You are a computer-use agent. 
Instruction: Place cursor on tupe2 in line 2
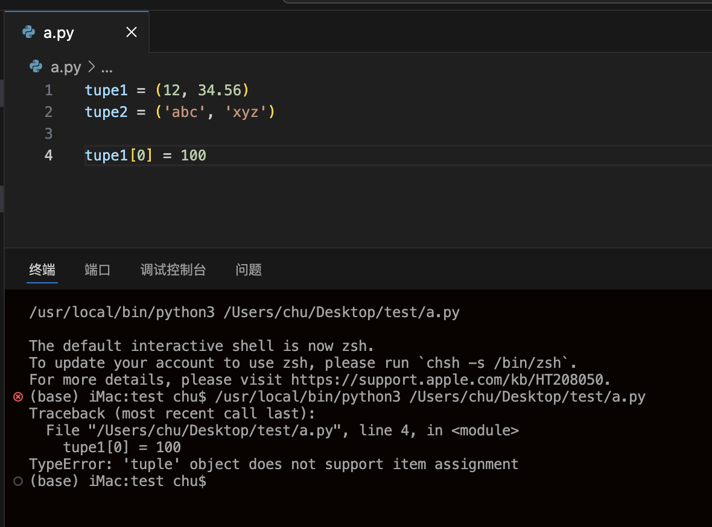click(106, 112)
